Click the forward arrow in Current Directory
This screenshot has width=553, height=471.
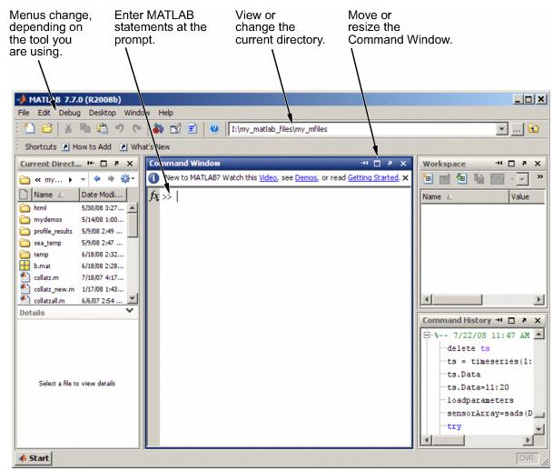(x=111, y=179)
